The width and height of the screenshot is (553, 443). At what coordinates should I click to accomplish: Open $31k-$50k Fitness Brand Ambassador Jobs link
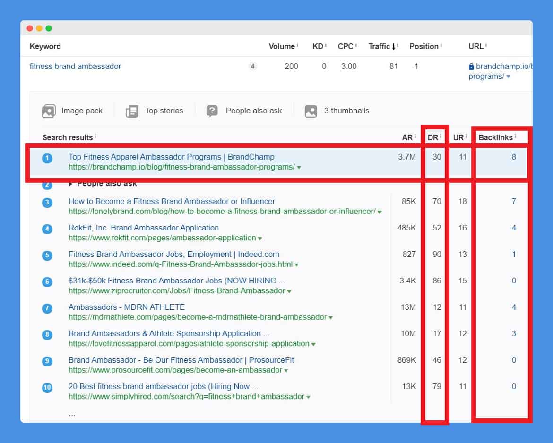point(177,281)
